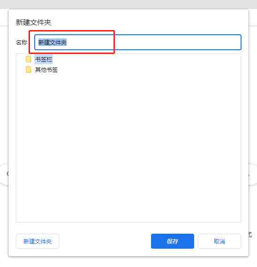
Task: Click the gray bar above the dialog
Action: click(x=128, y=4)
